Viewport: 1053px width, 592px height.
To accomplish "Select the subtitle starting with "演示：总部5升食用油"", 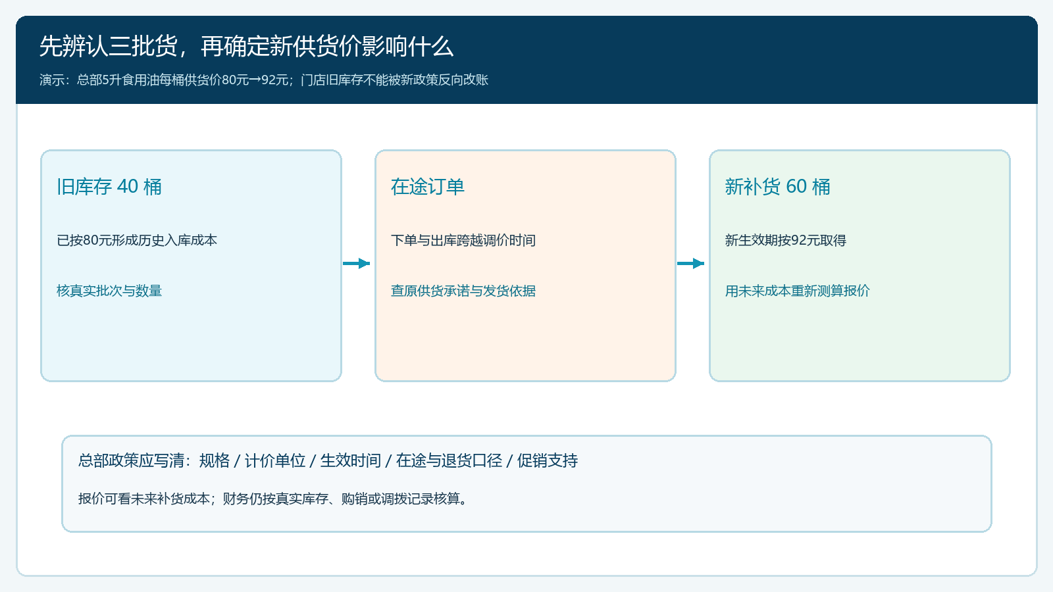I will (264, 80).
